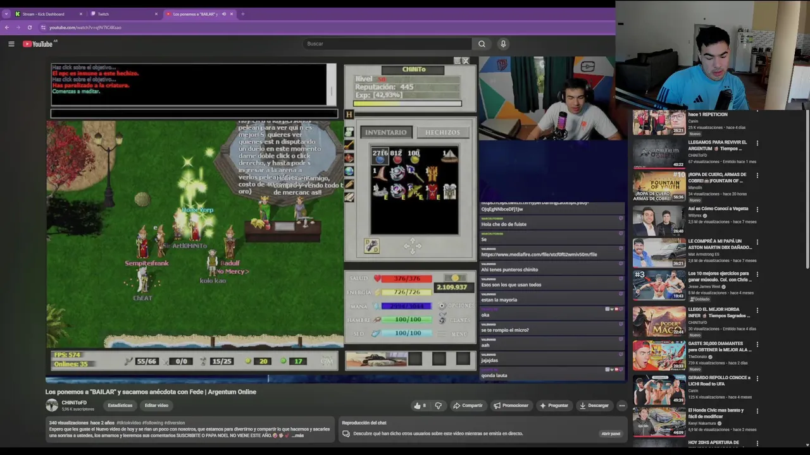
Task: Click the OPCIONES game menu entry
Action: [456, 306]
